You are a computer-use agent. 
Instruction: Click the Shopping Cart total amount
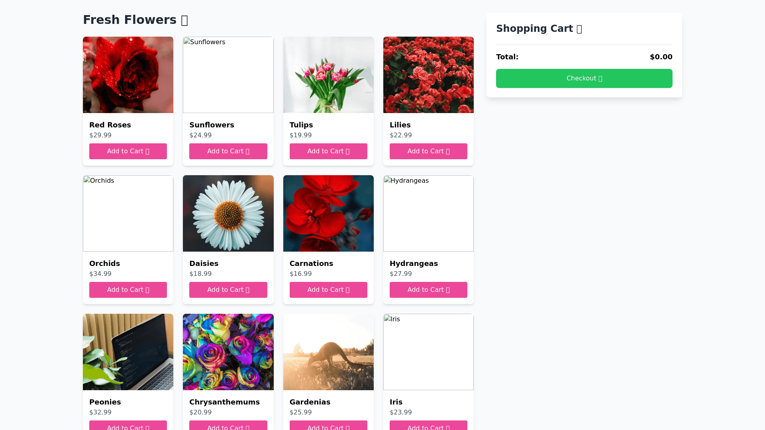661,57
